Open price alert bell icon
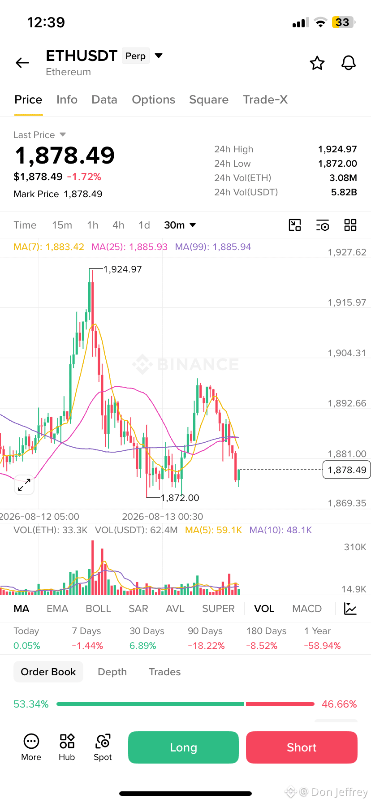The width and height of the screenshot is (371, 803). click(349, 63)
